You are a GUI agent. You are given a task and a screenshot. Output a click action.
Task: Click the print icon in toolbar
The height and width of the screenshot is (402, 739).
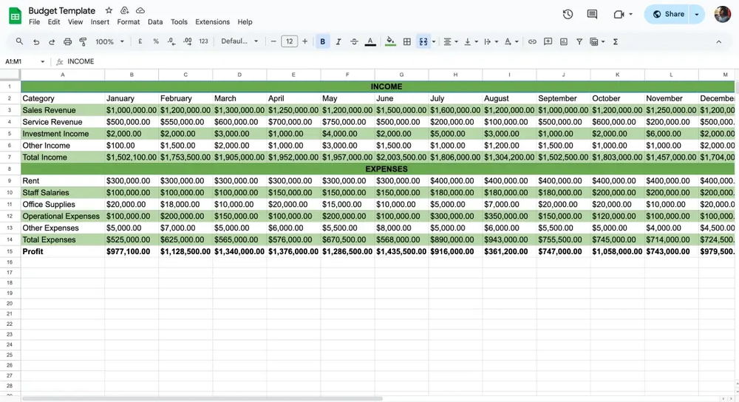pyautogui.click(x=68, y=42)
